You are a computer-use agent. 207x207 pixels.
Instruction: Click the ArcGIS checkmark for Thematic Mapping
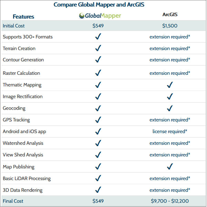[x=170, y=85]
